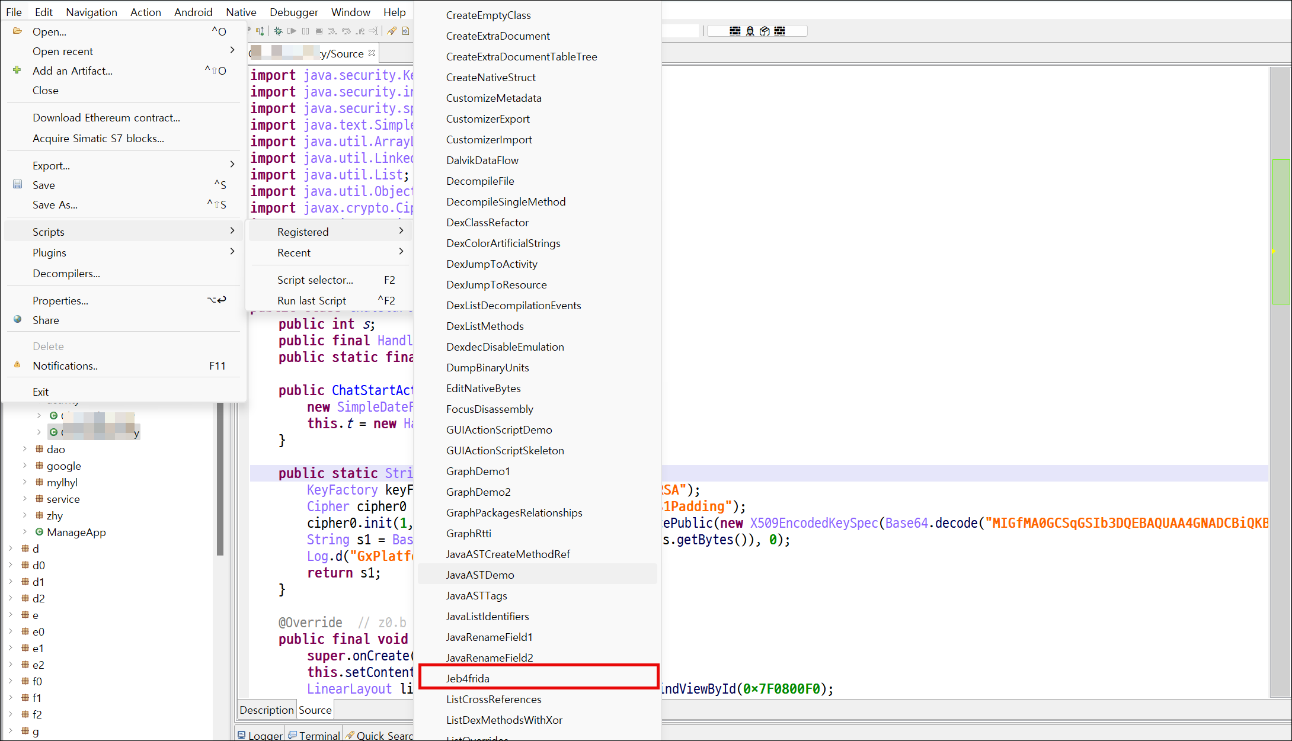1292x741 pixels.
Task: Expand the dao package node
Action: pyautogui.click(x=25, y=449)
